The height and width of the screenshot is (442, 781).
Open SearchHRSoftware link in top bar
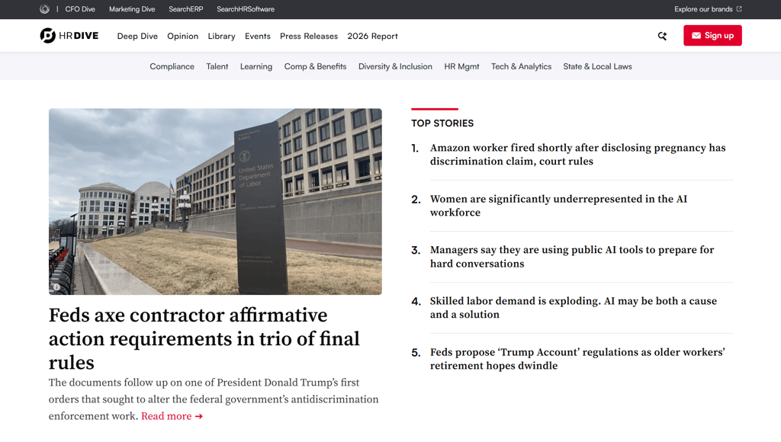[246, 9]
